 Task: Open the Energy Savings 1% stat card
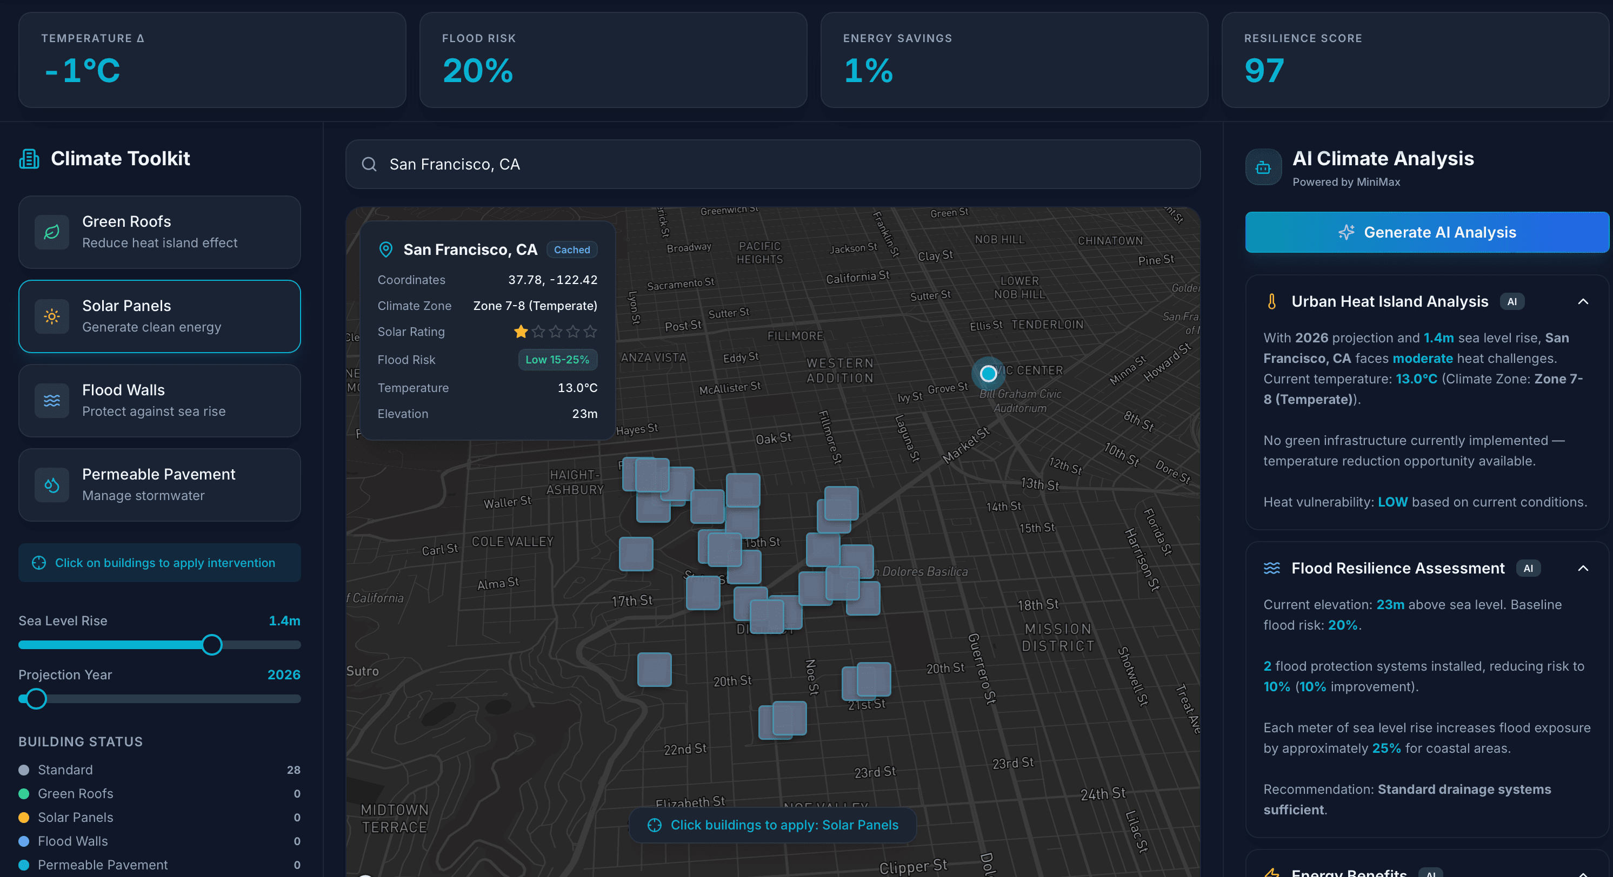pos(1015,60)
